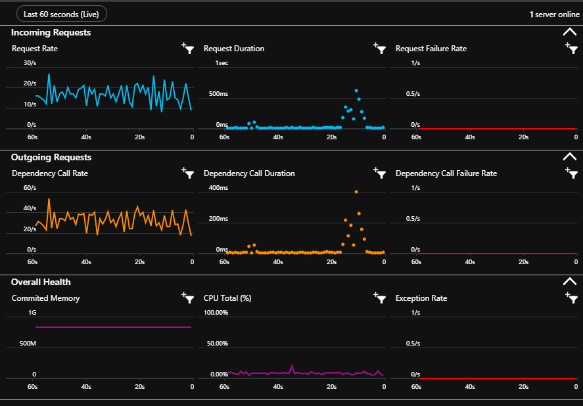Open the filter icon on Request Duration chart
The width and height of the screenshot is (583, 406).
click(380, 48)
